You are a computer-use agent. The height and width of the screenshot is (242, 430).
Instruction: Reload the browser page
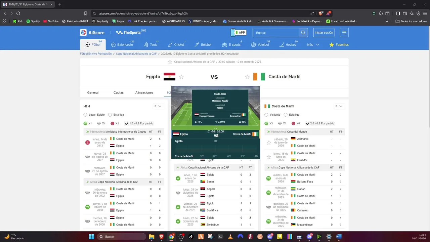(18, 13)
